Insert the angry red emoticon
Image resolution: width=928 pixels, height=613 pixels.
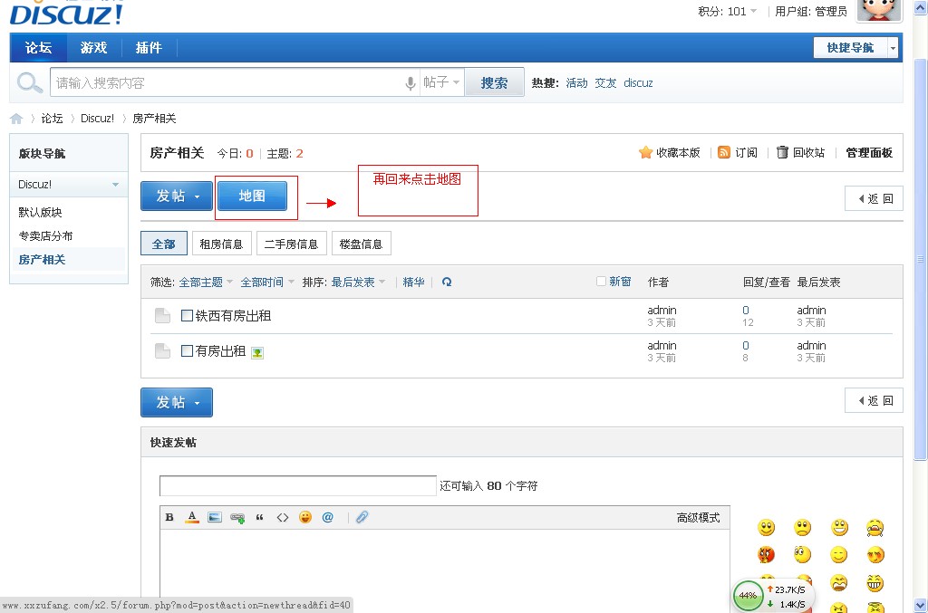point(767,554)
